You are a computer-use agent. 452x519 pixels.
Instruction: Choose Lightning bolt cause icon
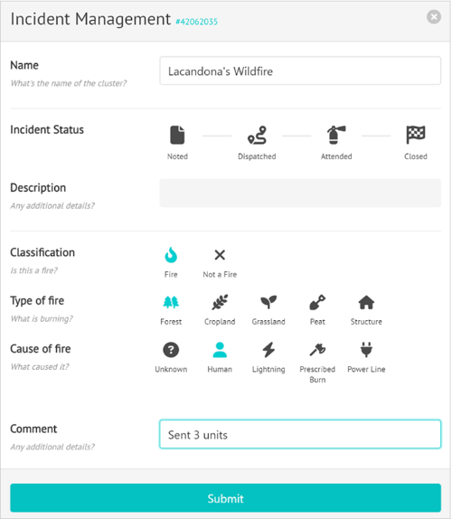(x=268, y=350)
